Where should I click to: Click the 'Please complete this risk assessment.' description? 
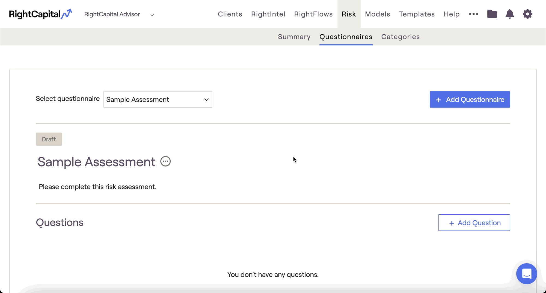[97, 187]
